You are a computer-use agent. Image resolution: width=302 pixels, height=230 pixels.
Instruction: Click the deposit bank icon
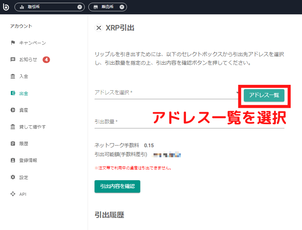[x=13, y=76]
